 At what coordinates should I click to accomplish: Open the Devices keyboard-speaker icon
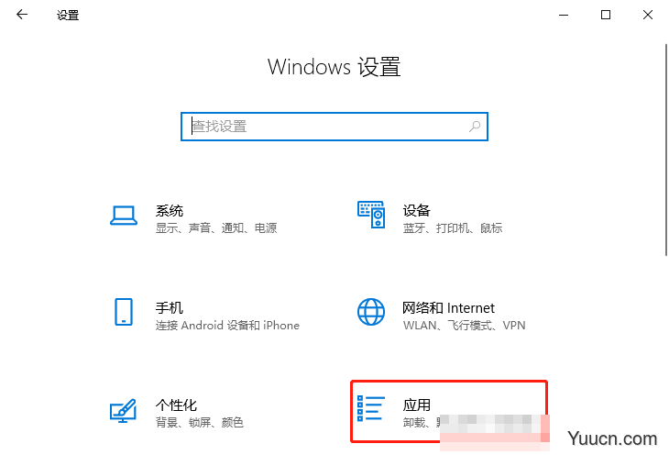pyautogui.click(x=371, y=215)
